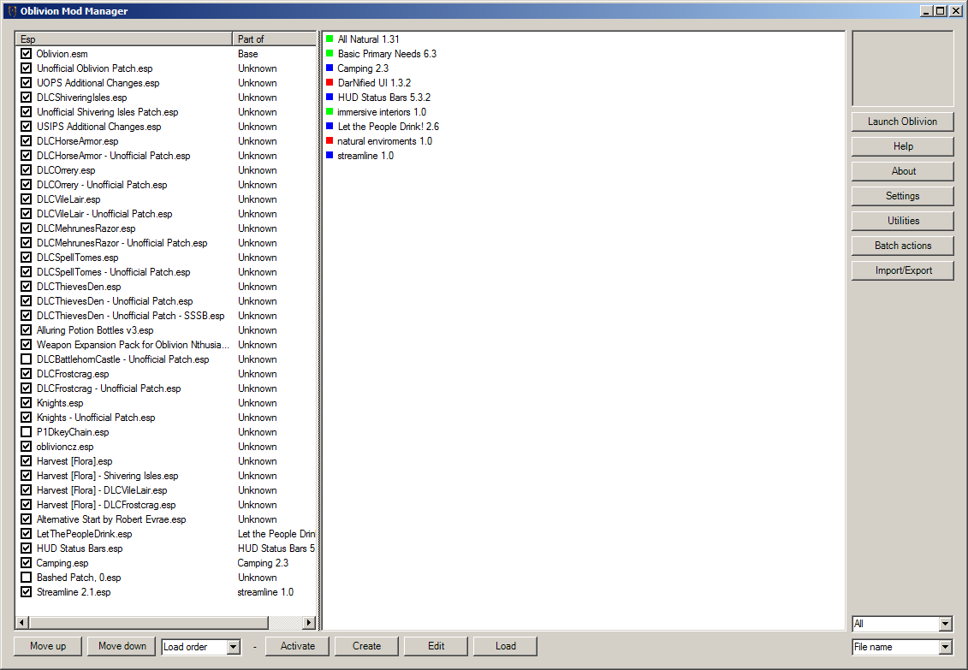
Task: Click the plugin list horizontal scrollbar thumb
Action: coord(148,622)
